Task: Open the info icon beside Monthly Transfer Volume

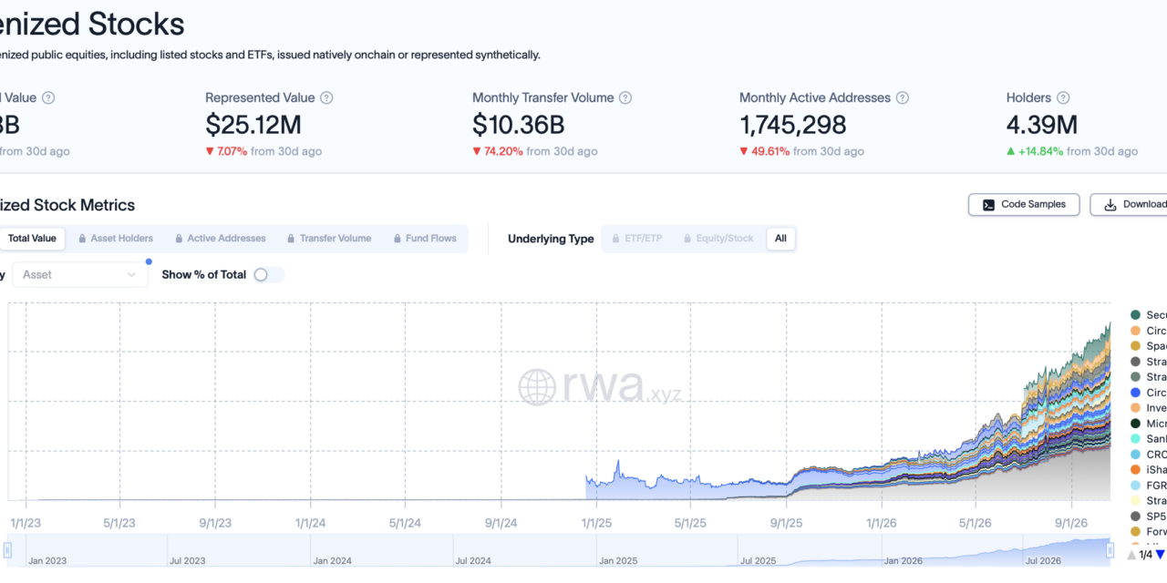Action: tap(625, 97)
